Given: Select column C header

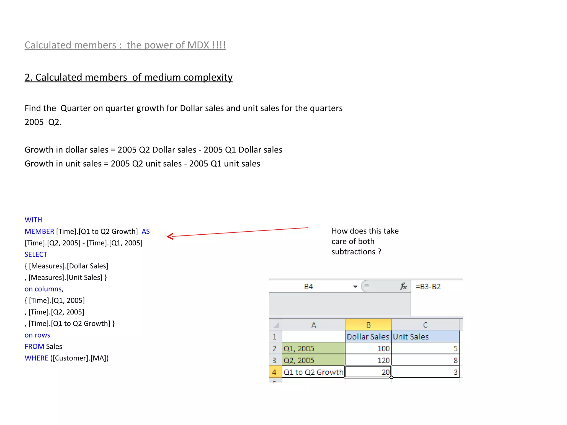Looking at the screenshot, I should click(x=425, y=325).
